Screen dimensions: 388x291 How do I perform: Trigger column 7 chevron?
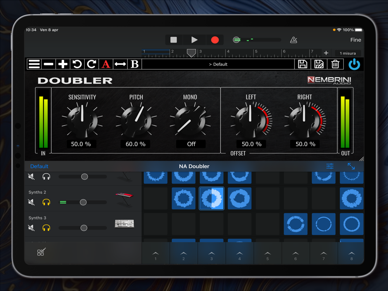point(324,253)
